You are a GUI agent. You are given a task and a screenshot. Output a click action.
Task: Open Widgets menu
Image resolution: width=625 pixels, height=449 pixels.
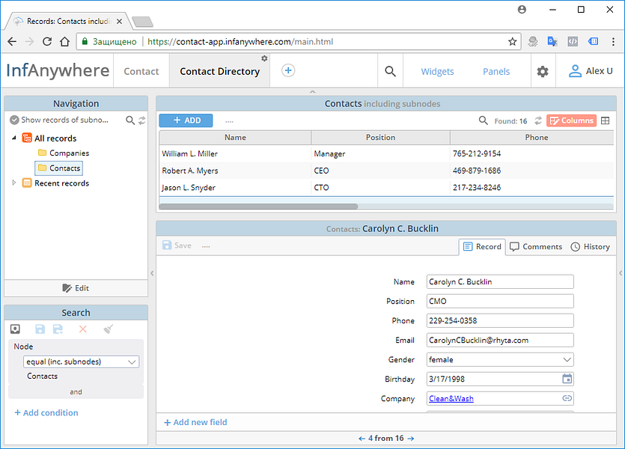coord(437,71)
